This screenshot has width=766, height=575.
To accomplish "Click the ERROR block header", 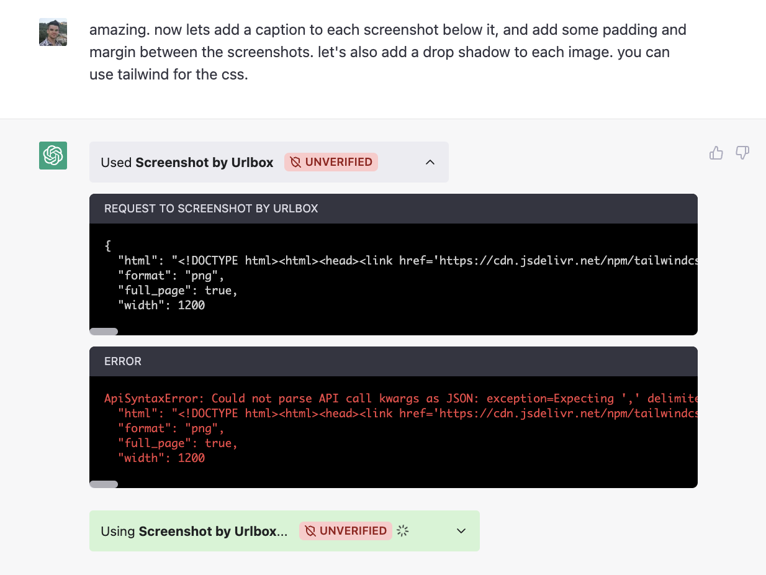I will (123, 361).
